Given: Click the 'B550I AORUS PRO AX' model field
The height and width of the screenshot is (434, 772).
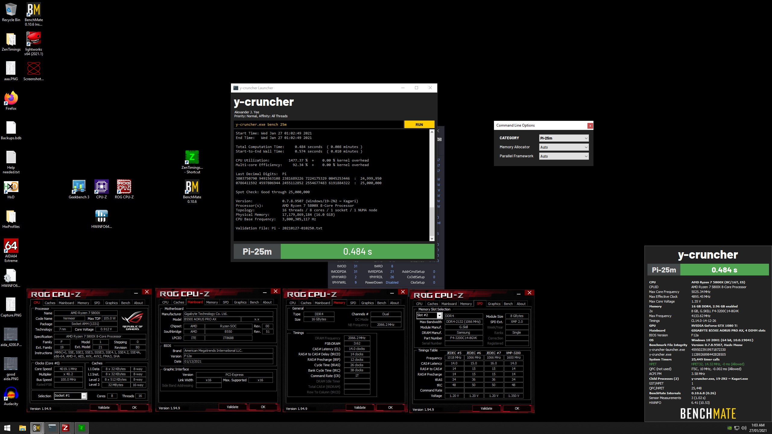Looking at the screenshot, I should 212,319.
